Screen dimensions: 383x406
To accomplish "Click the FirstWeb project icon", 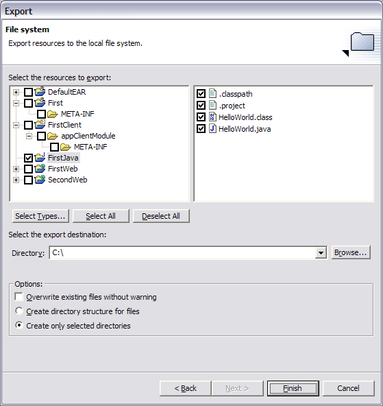I will [40, 169].
